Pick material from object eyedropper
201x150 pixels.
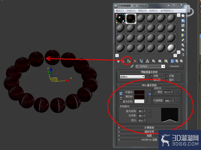pos(132,66)
